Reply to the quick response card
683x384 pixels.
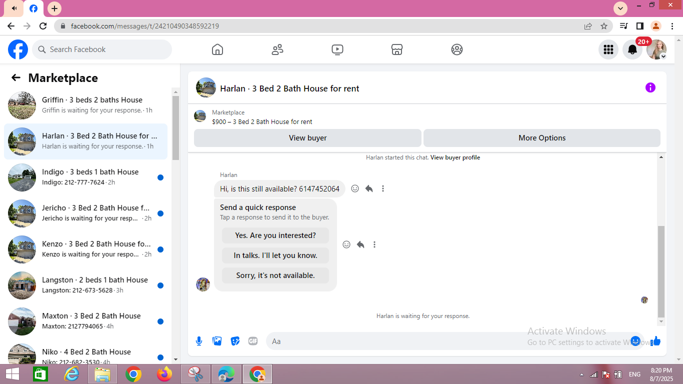click(x=360, y=244)
